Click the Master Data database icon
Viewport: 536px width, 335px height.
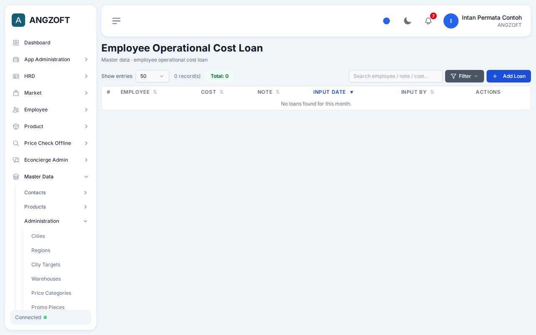[16, 177]
